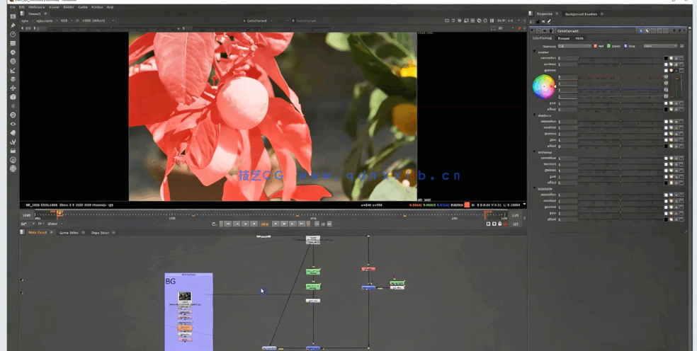Toggle the red channel checkbox
Image resolution: width=697 pixels, height=351 pixels.
[x=595, y=46]
